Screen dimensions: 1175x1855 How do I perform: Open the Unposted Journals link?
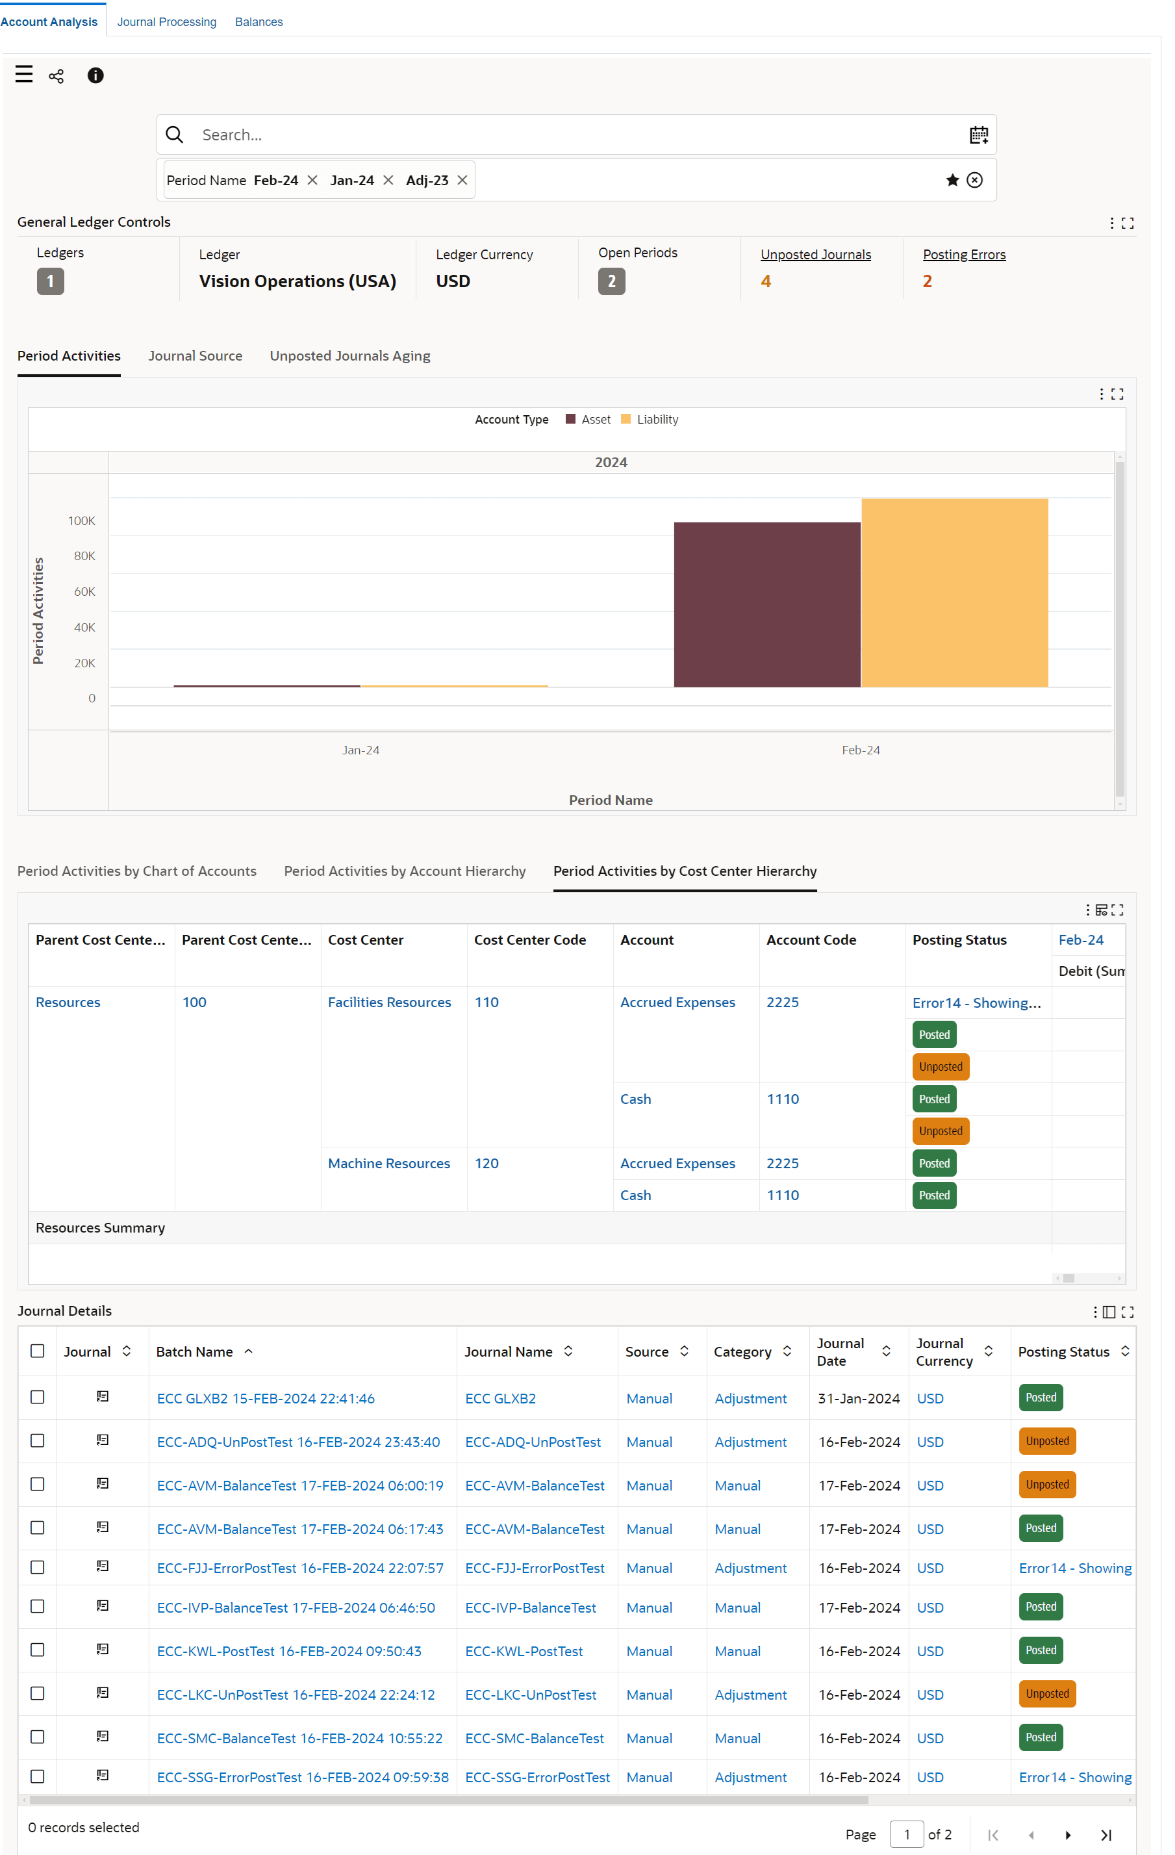point(815,255)
